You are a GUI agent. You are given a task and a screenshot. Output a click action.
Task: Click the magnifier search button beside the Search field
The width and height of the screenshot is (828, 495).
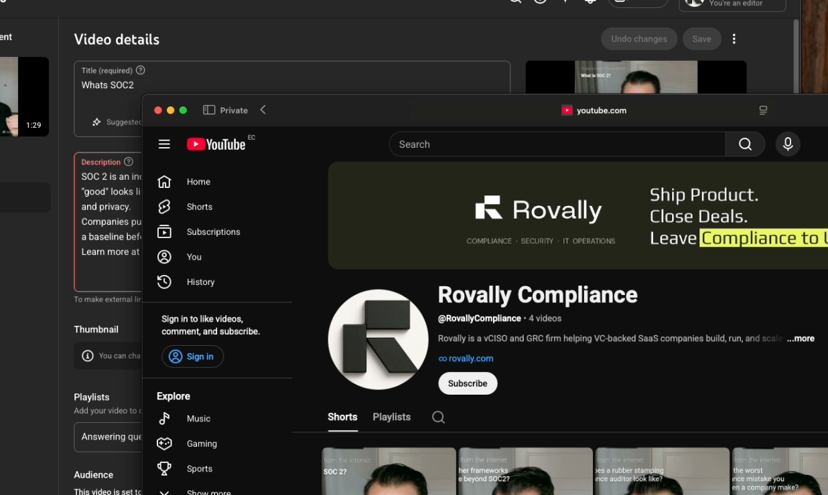tap(745, 144)
